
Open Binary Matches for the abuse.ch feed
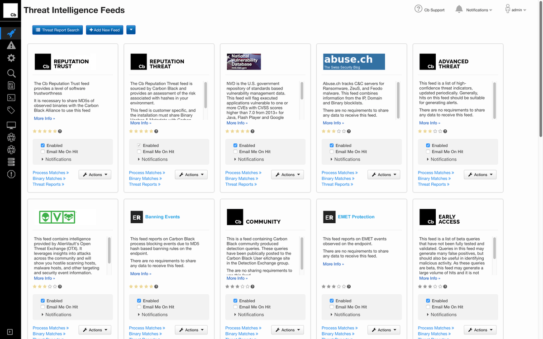tap(338, 179)
